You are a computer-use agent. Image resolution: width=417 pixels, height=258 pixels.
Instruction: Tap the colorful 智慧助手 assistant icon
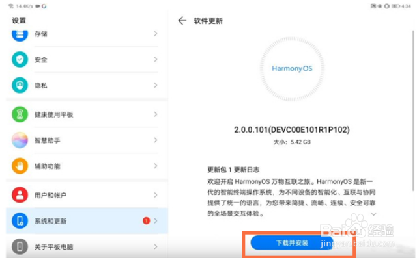[20, 140]
